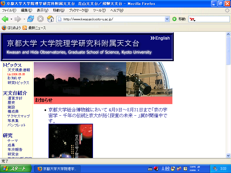Open language bar options dropdown arrow

click(x=199, y=170)
